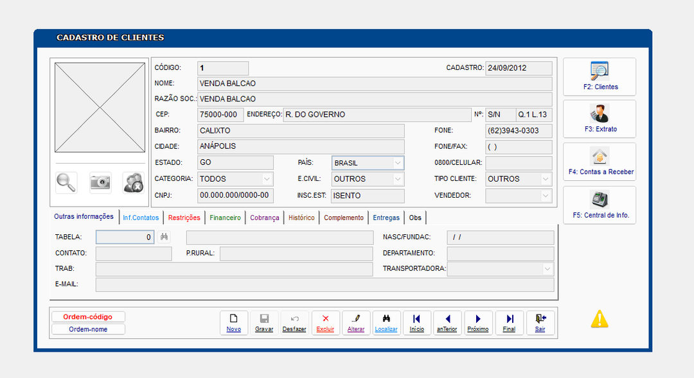Undo changes with Desfazer

[294, 323]
